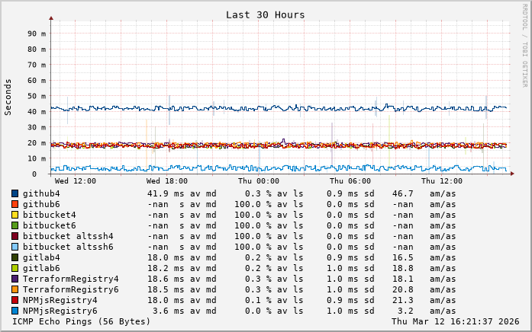This screenshot has height=332, width=532.
Task: Click the 'Thu 00:00' x-axis time label
Action: coord(258,181)
